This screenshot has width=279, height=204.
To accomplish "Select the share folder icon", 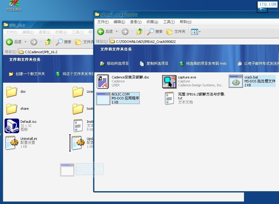I will pos(12,109).
